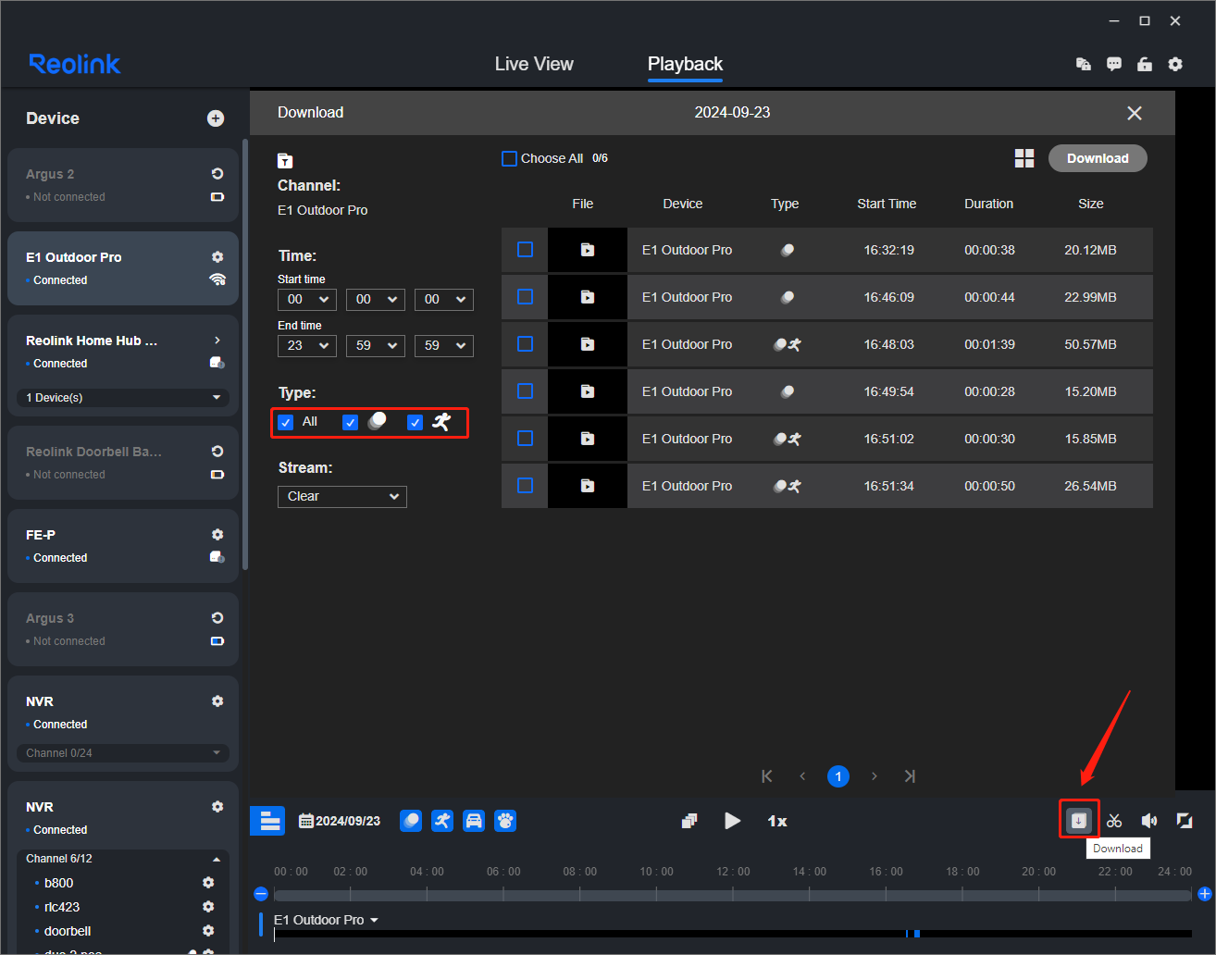The image size is (1216, 955).
Task: Mute the playback volume
Action: (x=1149, y=821)
